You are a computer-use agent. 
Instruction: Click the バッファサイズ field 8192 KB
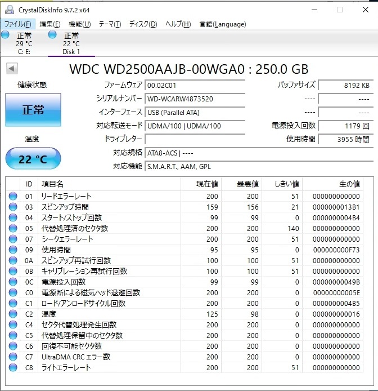pos(346,86)
